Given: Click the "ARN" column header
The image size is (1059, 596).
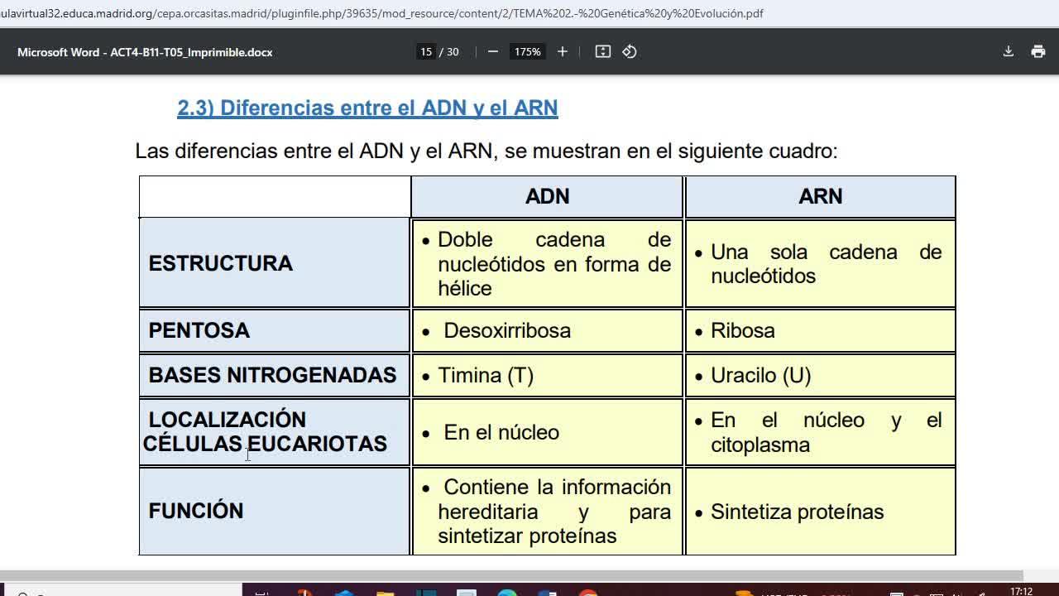Looking at the screenshot, I should coord(821,196).
